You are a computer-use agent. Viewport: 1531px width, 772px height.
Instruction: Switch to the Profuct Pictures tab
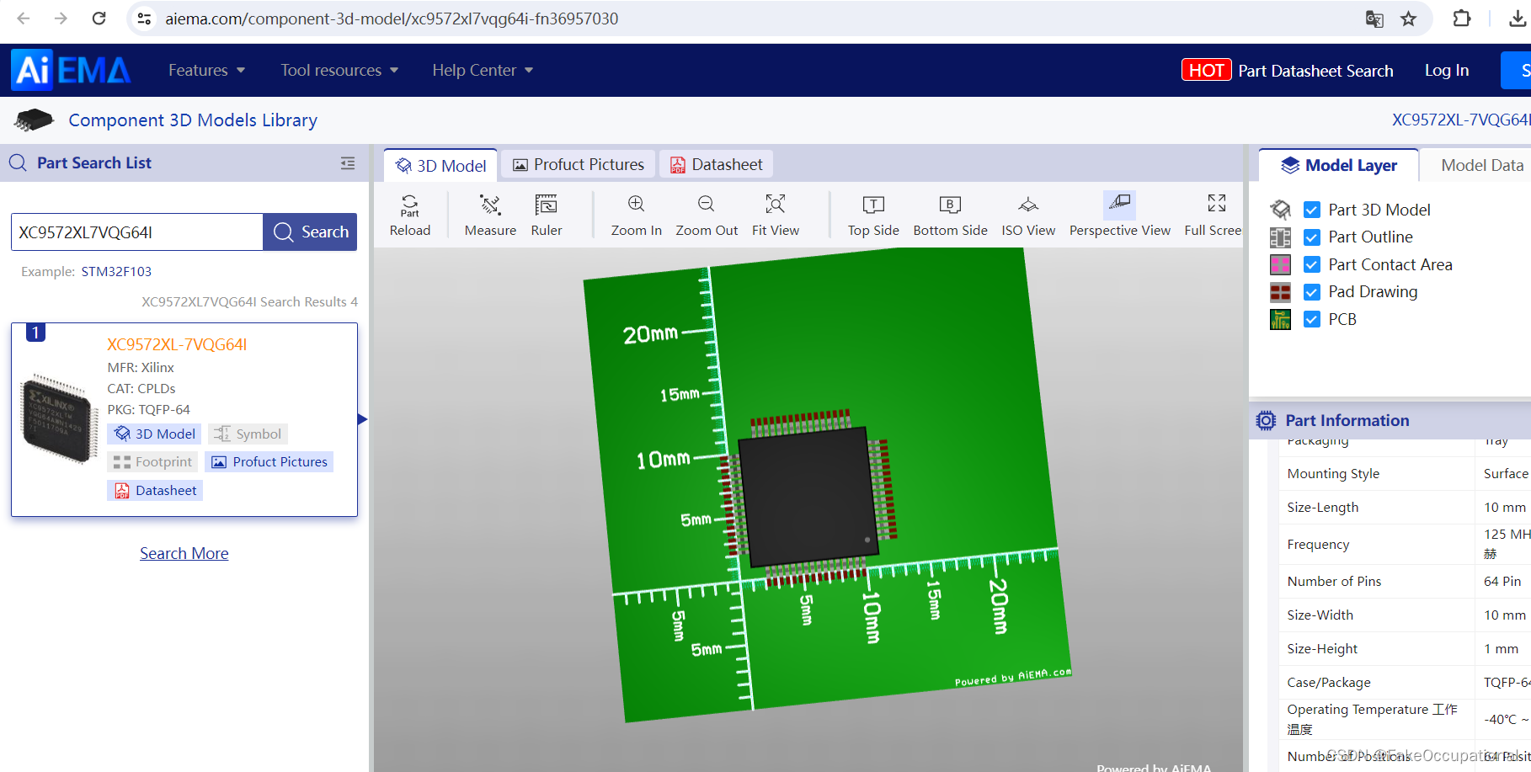pyautogui.click(x=579, y=164)
